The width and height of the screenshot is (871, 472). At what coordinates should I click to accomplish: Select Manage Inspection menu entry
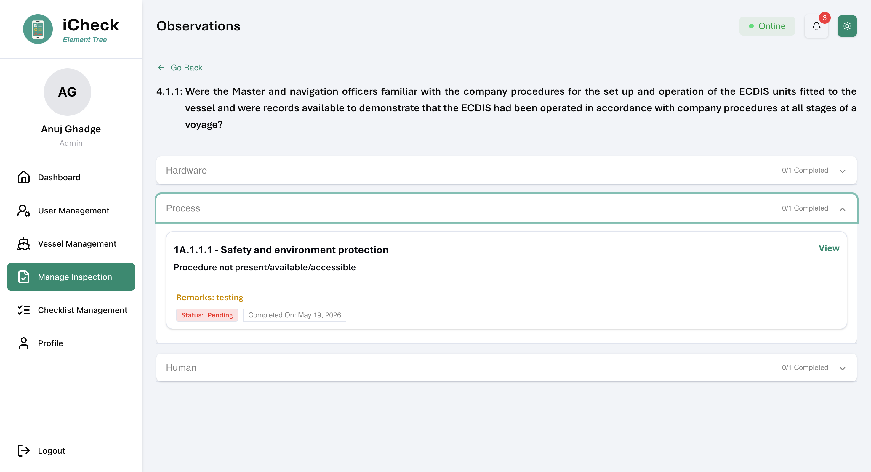tap(71, 277)
